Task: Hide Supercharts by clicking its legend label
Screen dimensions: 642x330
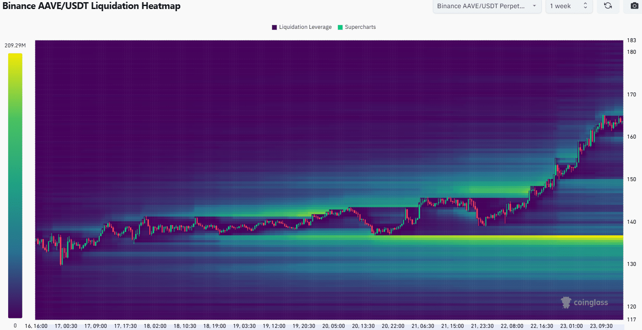Action: coord(360,27)
